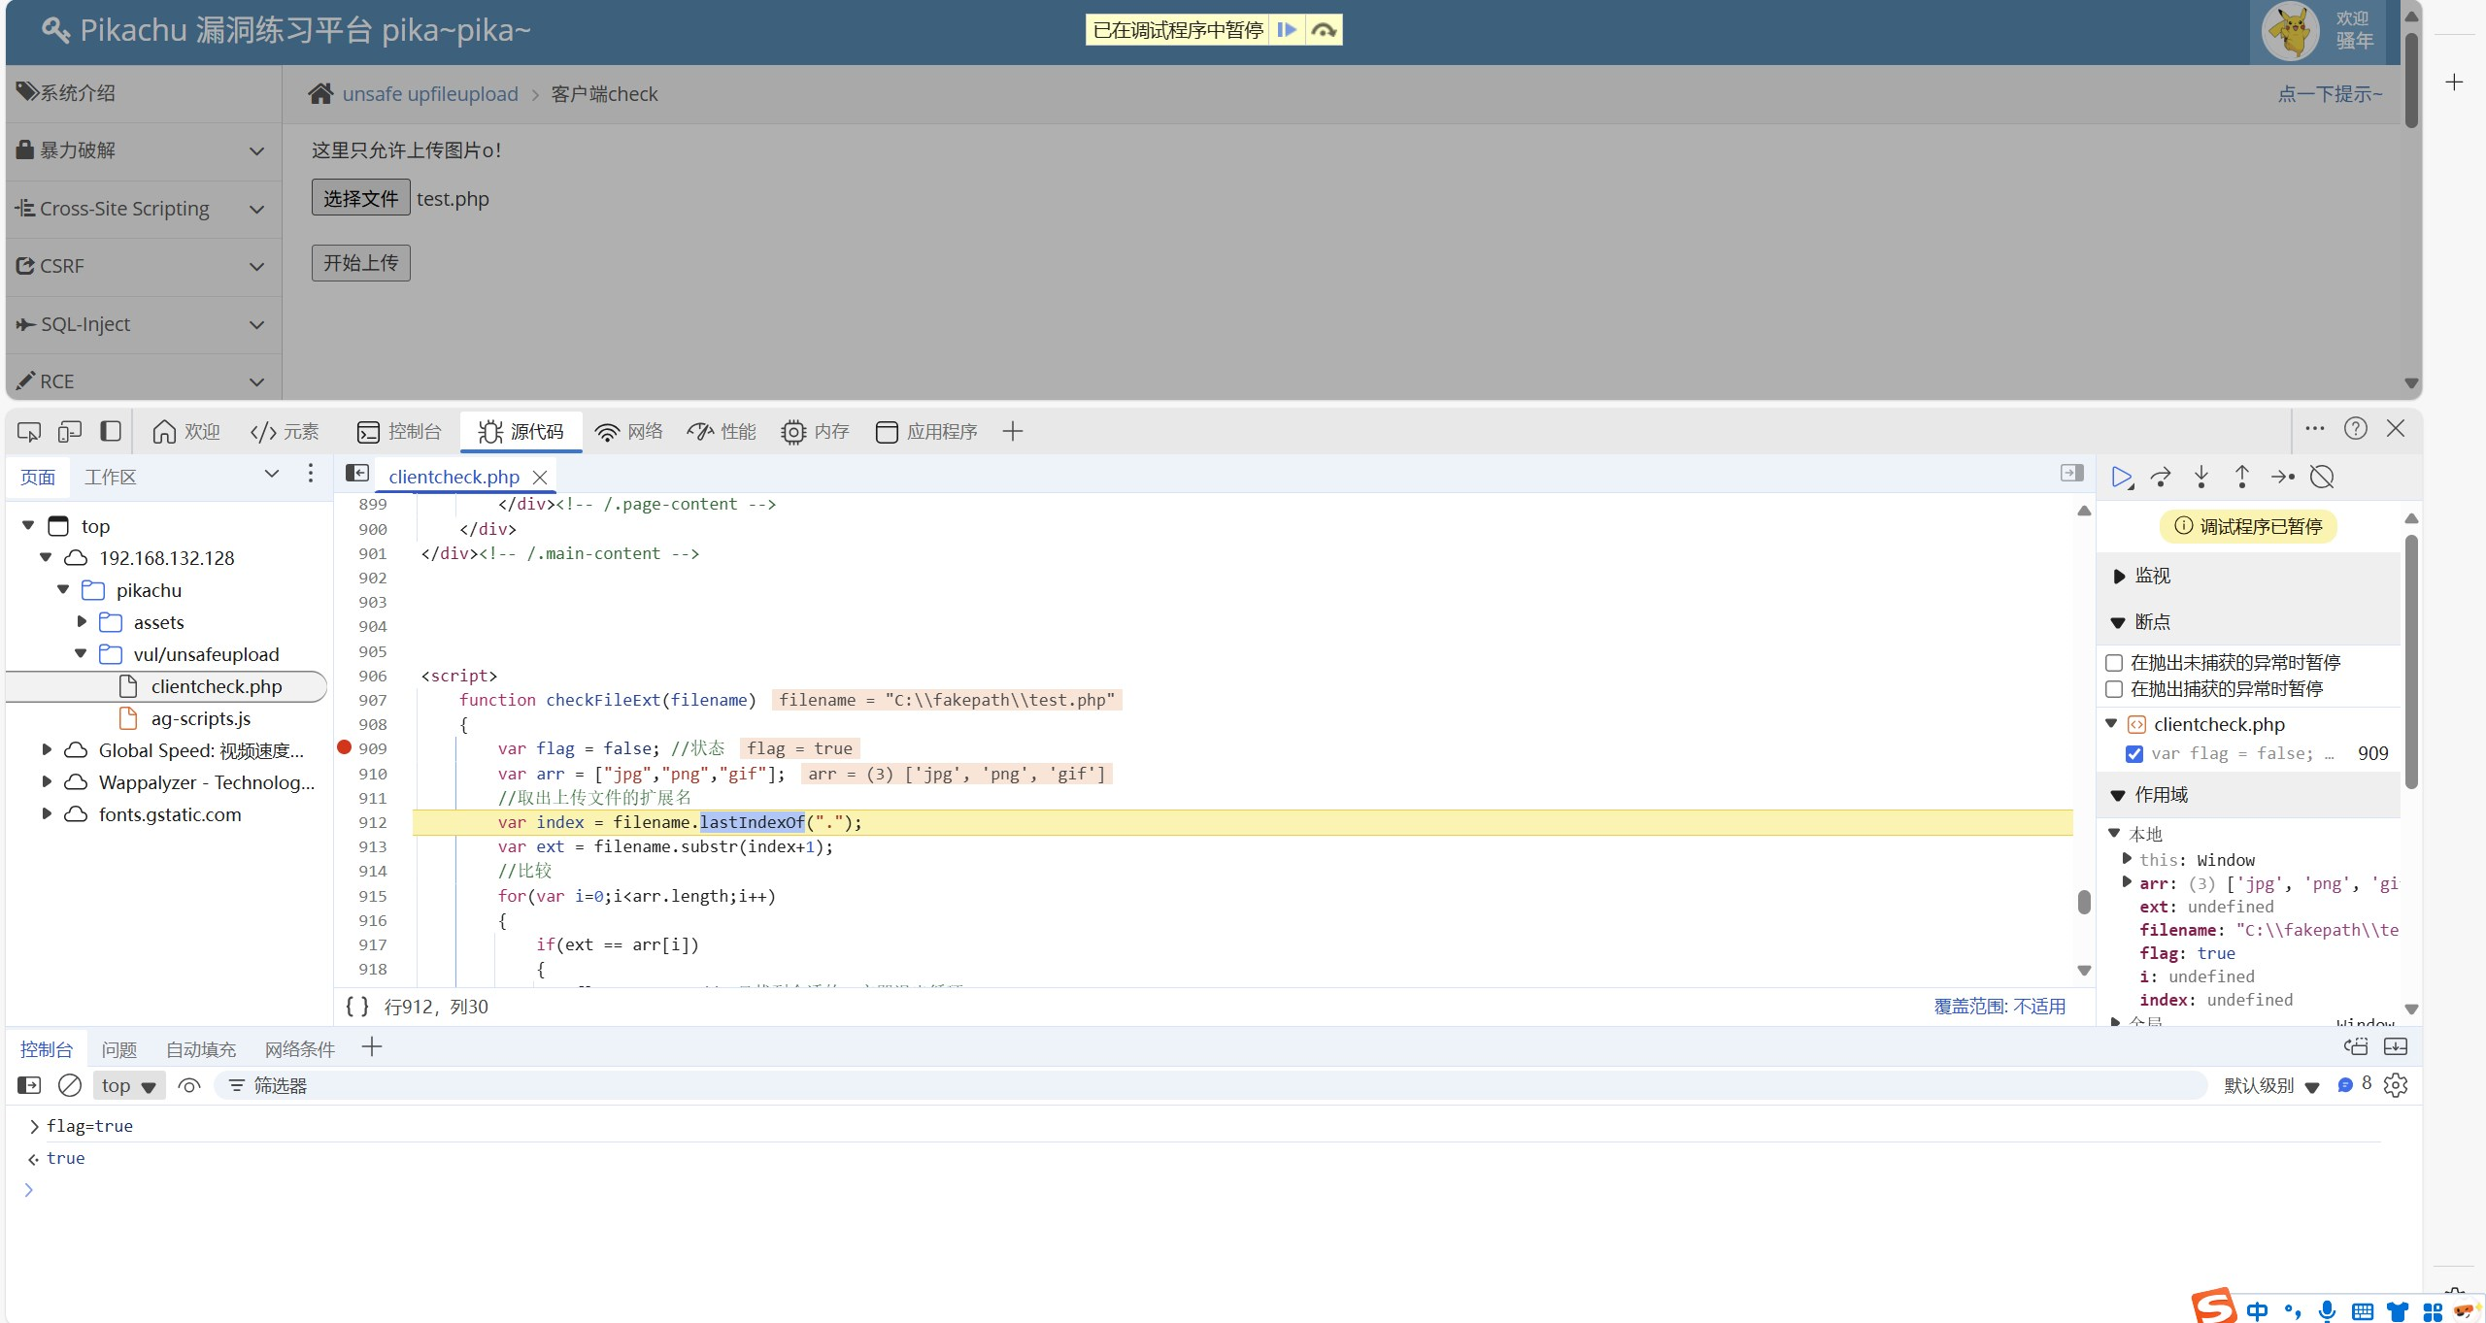Screen dimensions: 2486x1323
Task: Click the step over function icon
Action: [2162, 477]
